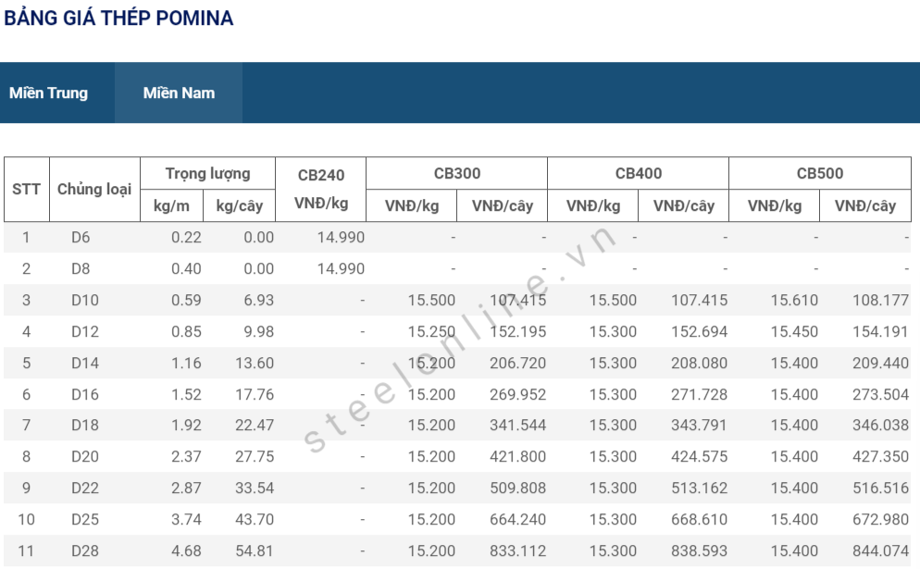Click the D8 cell in row 2
Viewport: 920px width, 569px height.
point(81,268)
